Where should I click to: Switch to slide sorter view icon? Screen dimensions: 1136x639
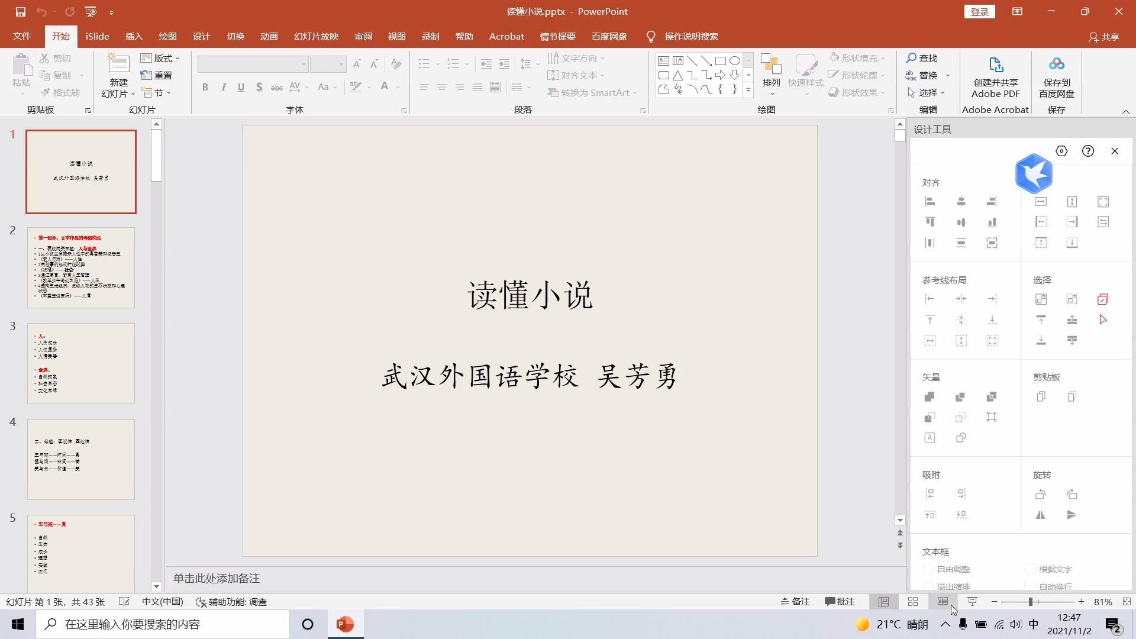tap(913, 602)
